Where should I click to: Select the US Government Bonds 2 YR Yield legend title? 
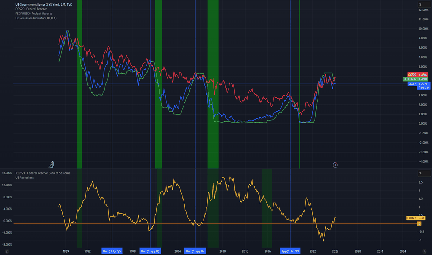coord(44,5)
